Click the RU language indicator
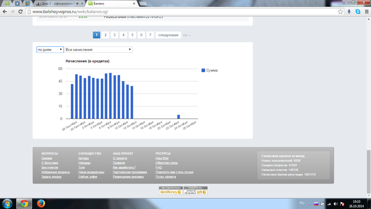This screenshot has height=209, width=371. click(302, 203)
